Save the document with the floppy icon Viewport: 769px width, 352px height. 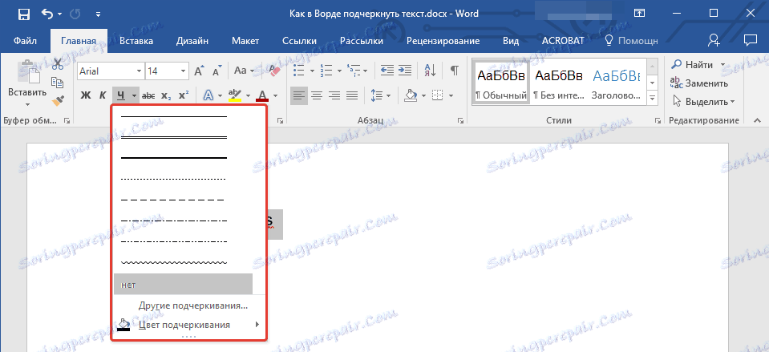23,14
